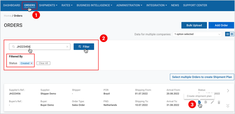Click the POR value Brazil
Image resolution: width=235 pixels, height=114 pixels.
[107, 94]
